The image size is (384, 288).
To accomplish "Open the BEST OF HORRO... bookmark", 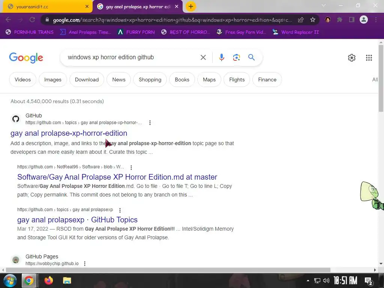I will (x=186, y=32).
